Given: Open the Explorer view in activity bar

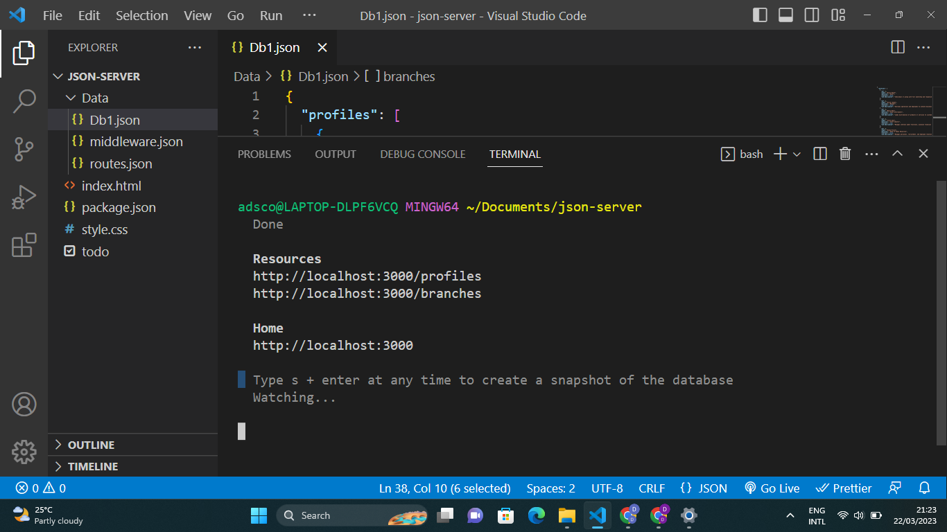Looking at the screenshot, I should (x=24, y=53).
